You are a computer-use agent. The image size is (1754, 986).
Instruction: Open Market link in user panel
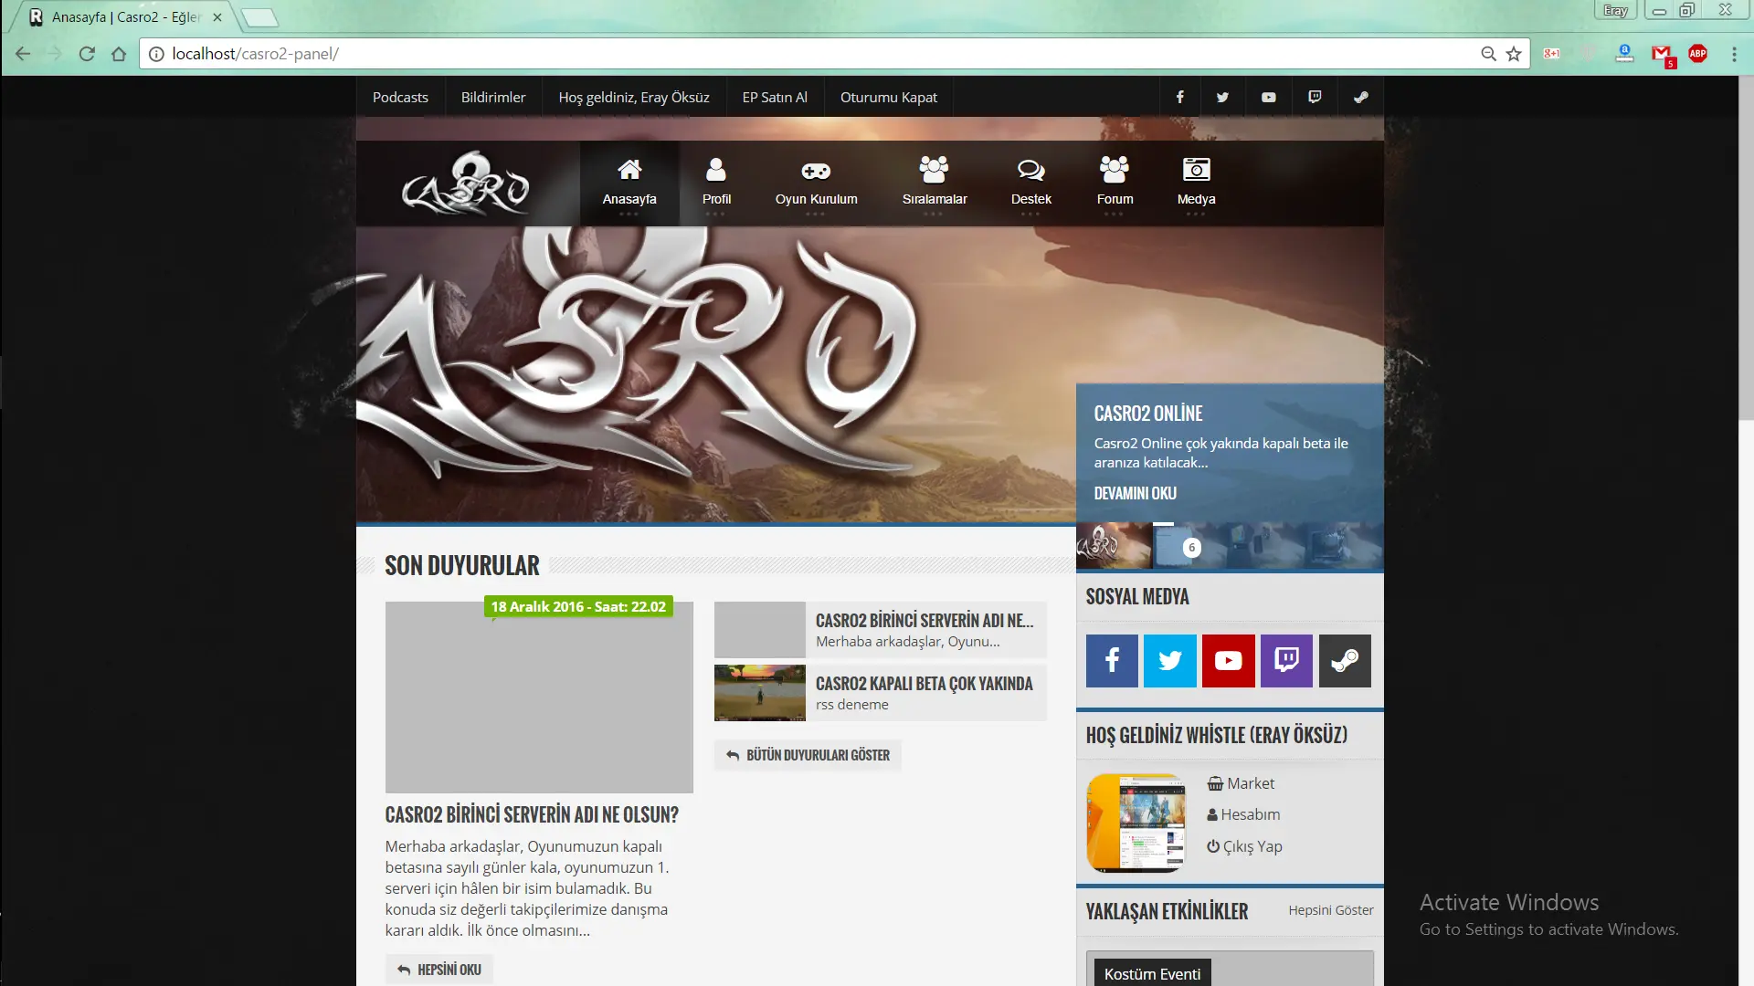1241,783
